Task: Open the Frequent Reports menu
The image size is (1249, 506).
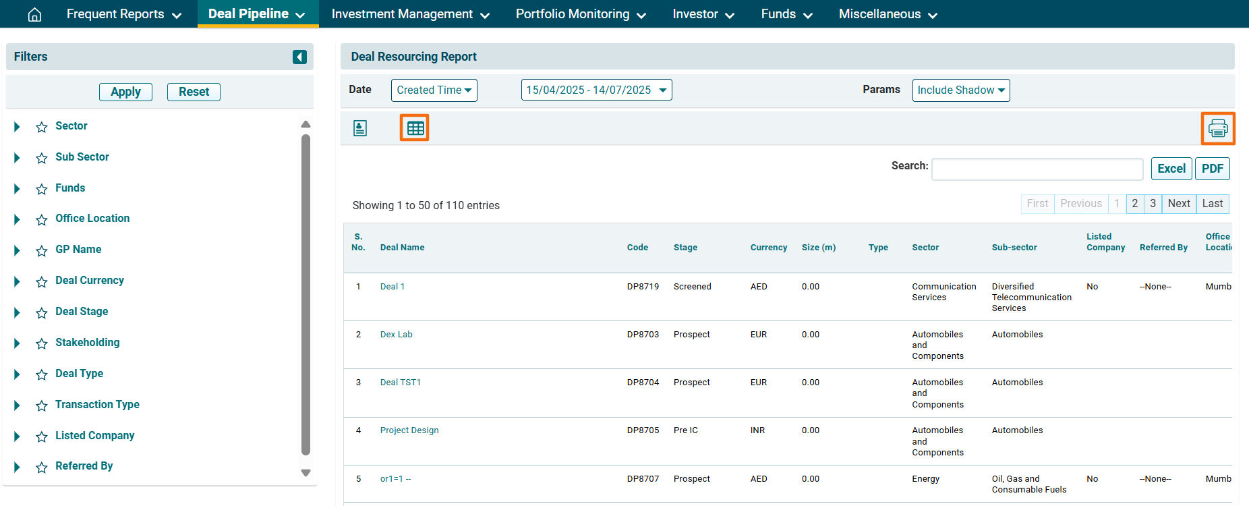Action: point(123,14)
